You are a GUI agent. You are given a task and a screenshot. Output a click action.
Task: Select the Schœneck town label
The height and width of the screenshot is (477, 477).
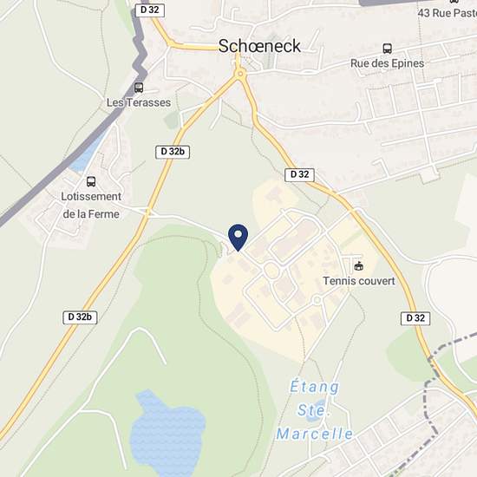pos(259,46)
